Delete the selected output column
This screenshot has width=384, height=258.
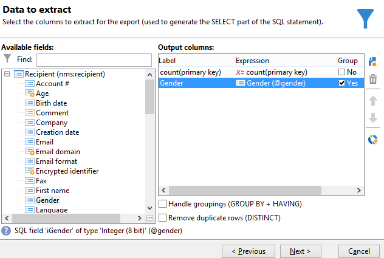pyautogui.click(x=373, y=79)
